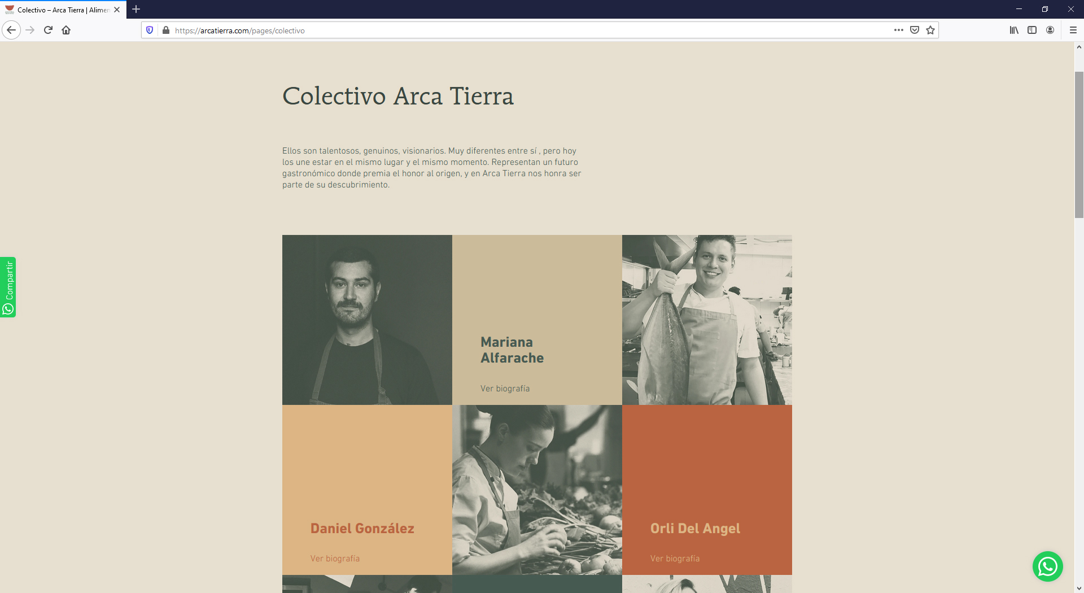Screen dimensions: 1084x593
Task: Click the floating WhatsApp chat button
Action: [1047, 566]
